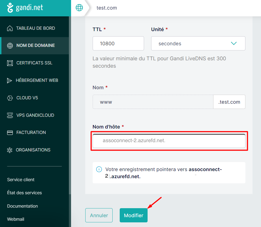Image resolution: width=261 pixels, height=227 pixels.
Task: Click the Modifier button
Action: [x=134, y=215]
